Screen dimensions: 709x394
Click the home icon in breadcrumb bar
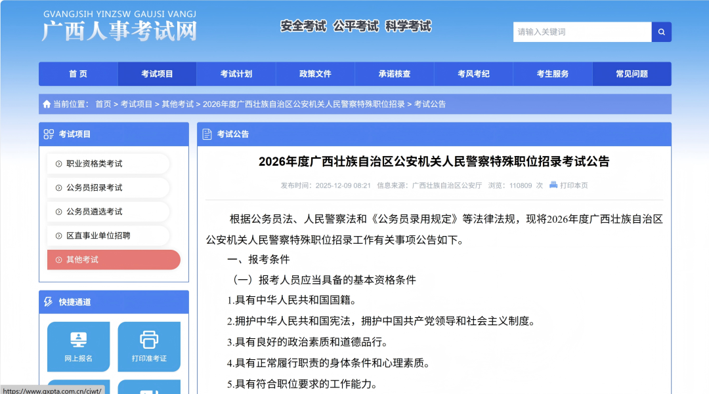(x=47, y=104)
